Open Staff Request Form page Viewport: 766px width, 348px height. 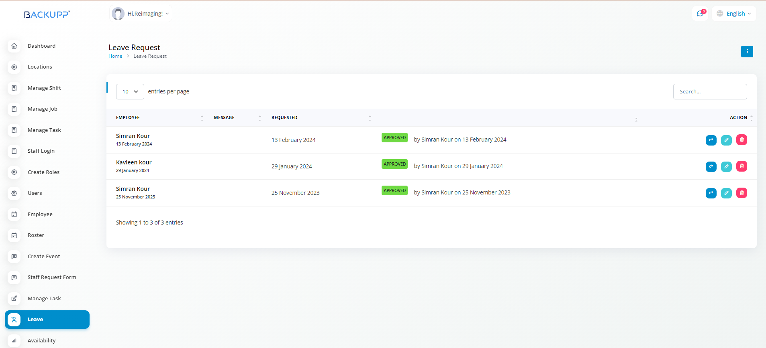tap(52, 277)
